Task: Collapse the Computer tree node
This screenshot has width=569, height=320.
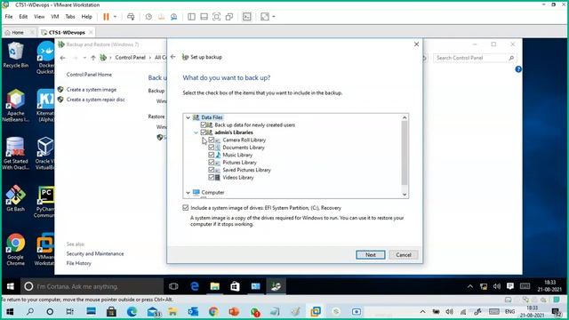Action: [188, 193]
